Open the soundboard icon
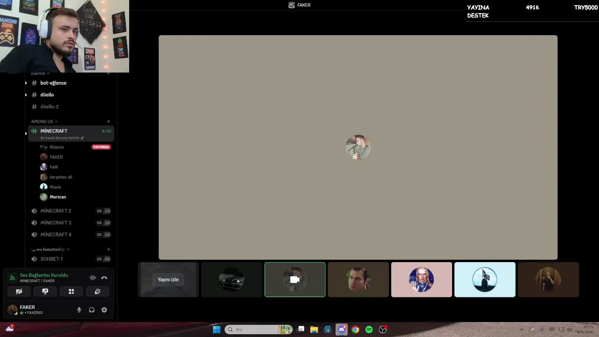The image size is (599, 337). [97, 291]
